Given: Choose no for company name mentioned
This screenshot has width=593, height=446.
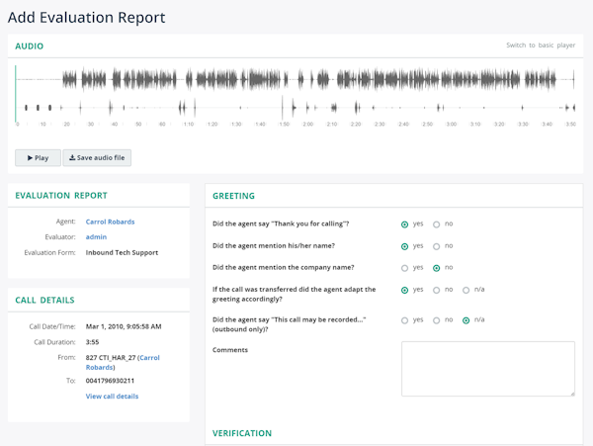Looking at the screenshot, I should 437,268.
